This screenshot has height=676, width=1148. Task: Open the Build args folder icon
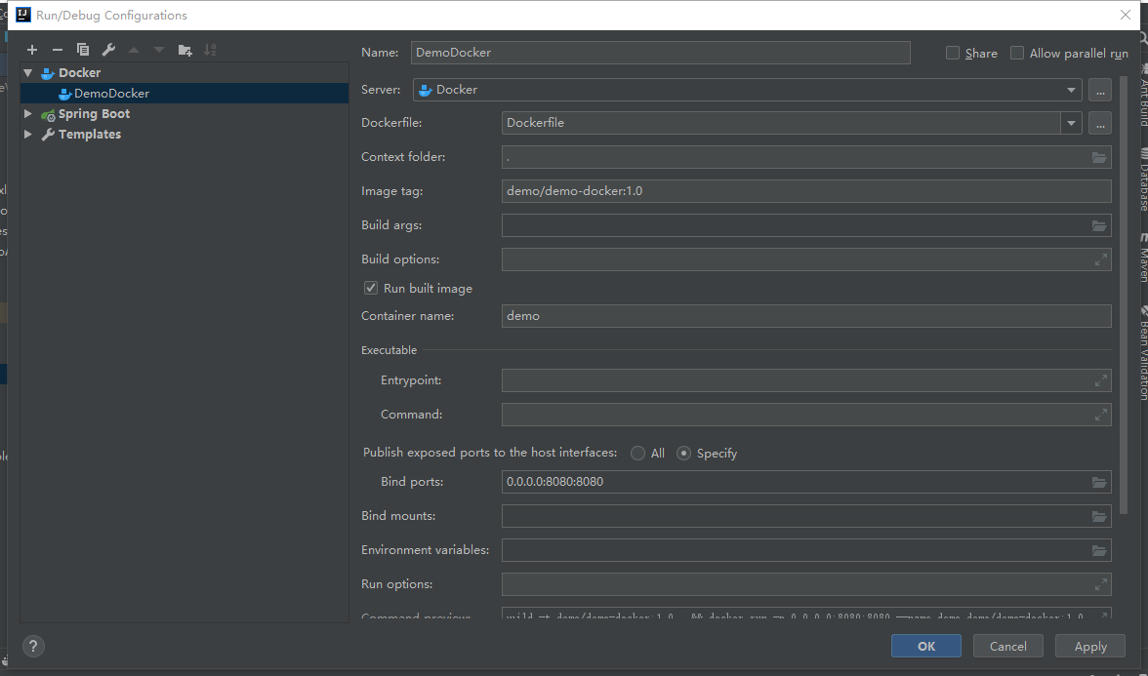click(1099, 225)
